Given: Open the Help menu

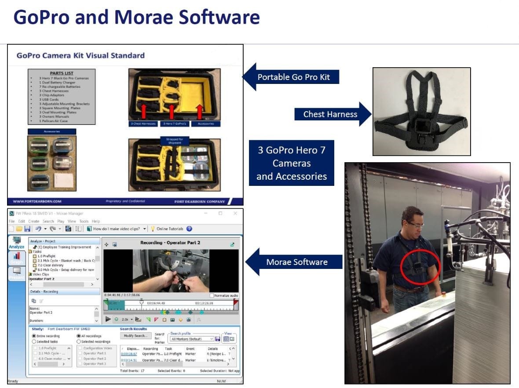Looking at the screenshot, I should 96,221.
